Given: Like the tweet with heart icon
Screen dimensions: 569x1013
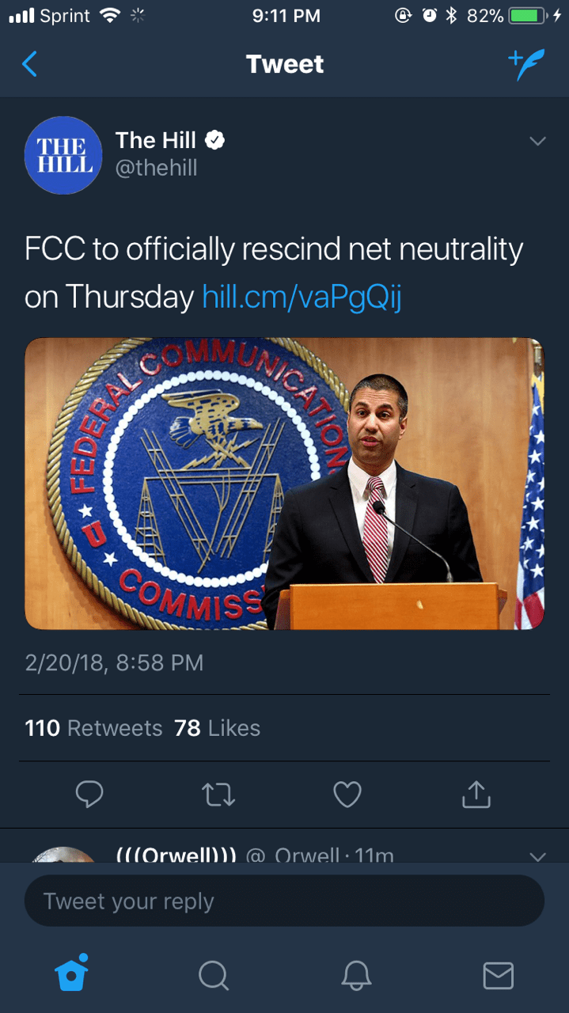Looking at the screenshot, I should pyautogui.click(x=347, y=795).
